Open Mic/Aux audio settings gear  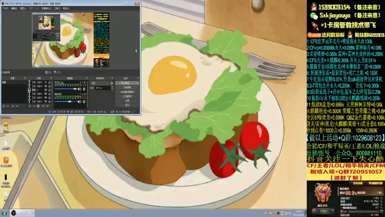coord(84,89)
